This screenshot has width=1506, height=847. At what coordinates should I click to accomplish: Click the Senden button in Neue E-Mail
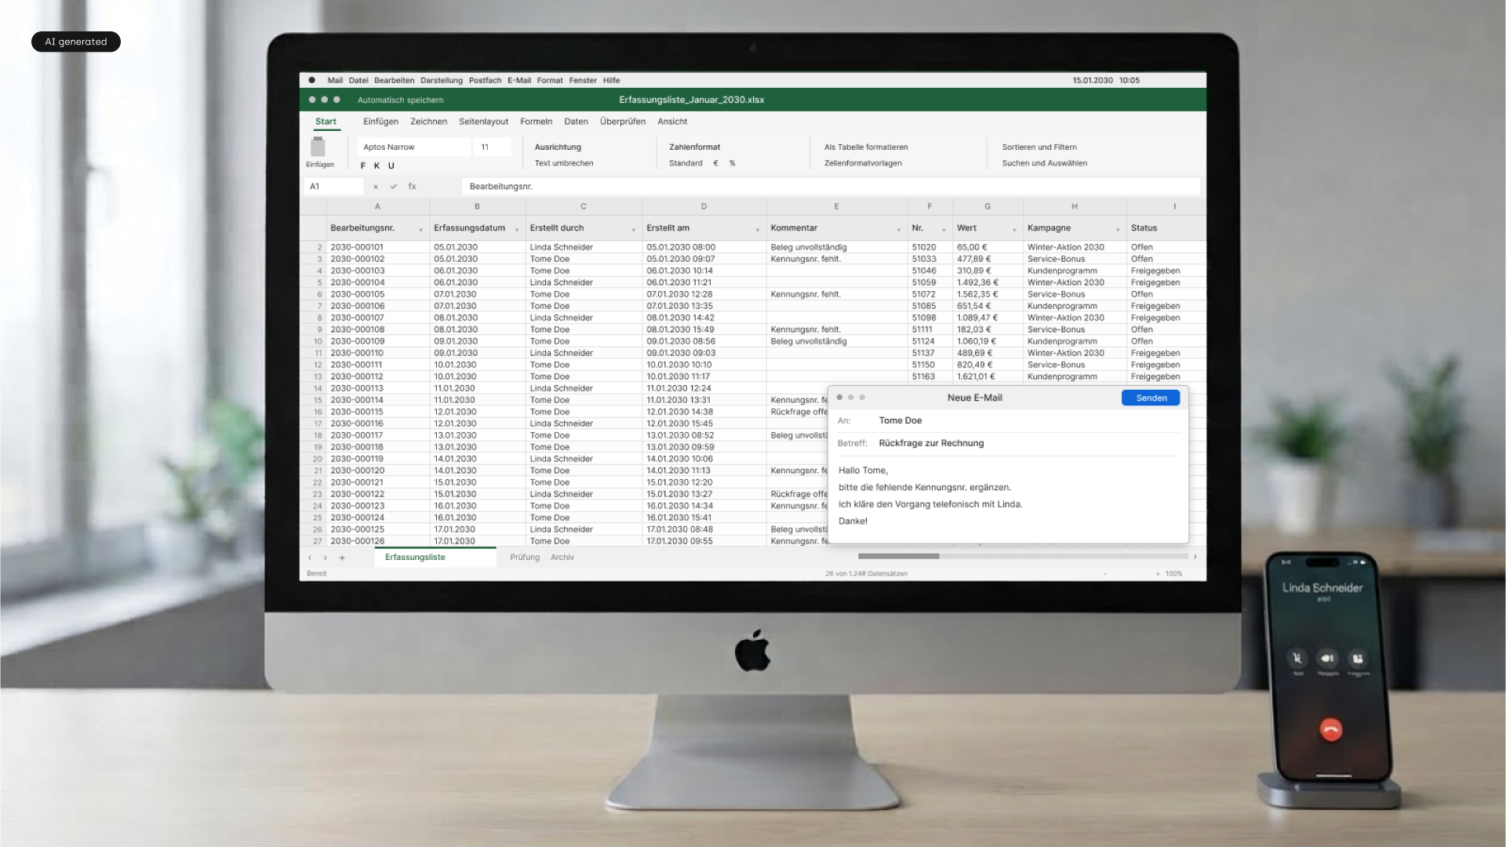(x=1151, y=398)
